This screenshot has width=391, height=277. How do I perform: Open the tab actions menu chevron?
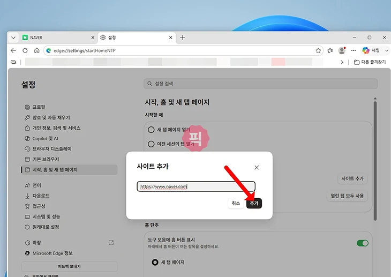tap(13, 38)
